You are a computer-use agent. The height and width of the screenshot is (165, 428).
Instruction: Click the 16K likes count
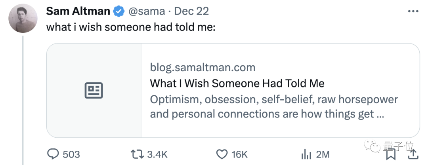(x=239, y=154)
